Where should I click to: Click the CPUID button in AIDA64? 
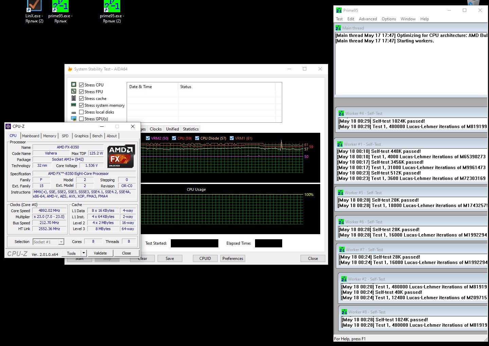click(x=205, y=259)
